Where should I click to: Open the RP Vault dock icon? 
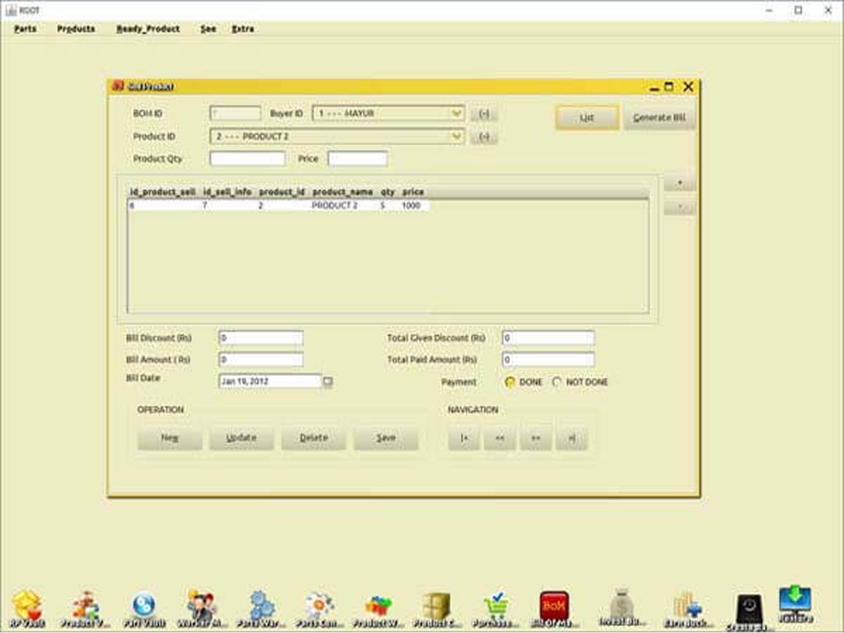(x=27, y=609)
